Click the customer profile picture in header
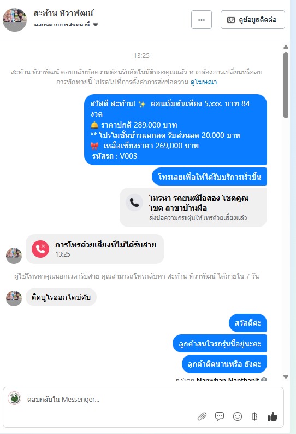 pyautogui.click(x=15, y=20)
